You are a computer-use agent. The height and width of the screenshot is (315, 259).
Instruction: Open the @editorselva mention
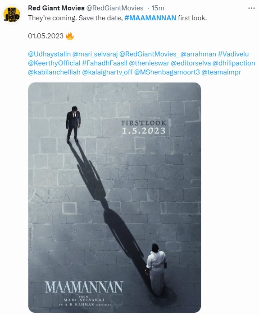pos(191,63)
